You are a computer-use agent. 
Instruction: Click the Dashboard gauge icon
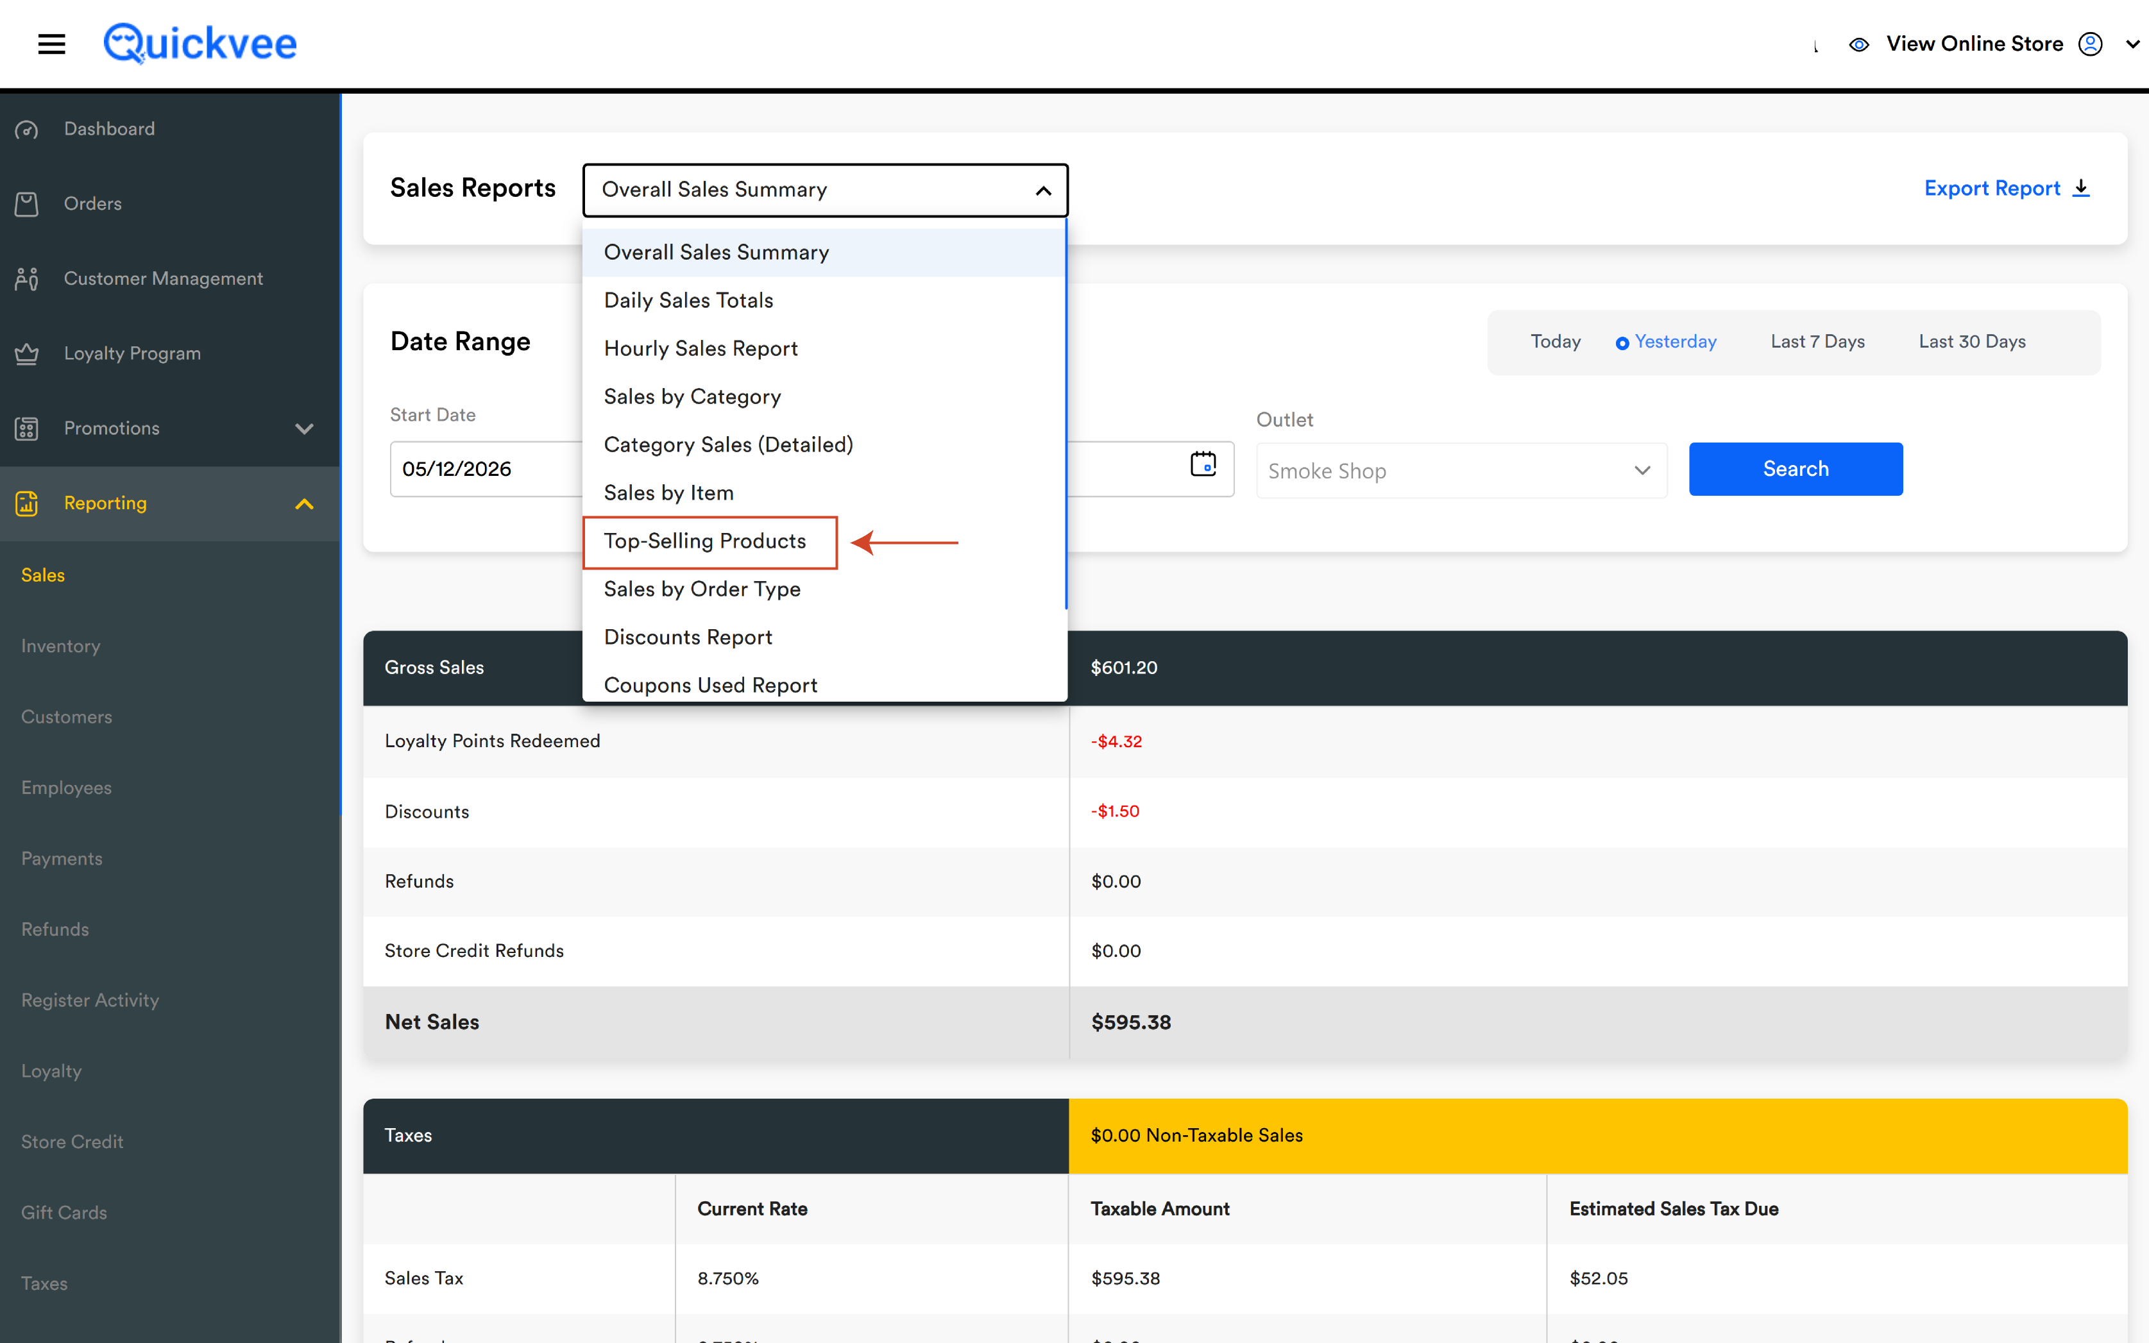[27, 130]
